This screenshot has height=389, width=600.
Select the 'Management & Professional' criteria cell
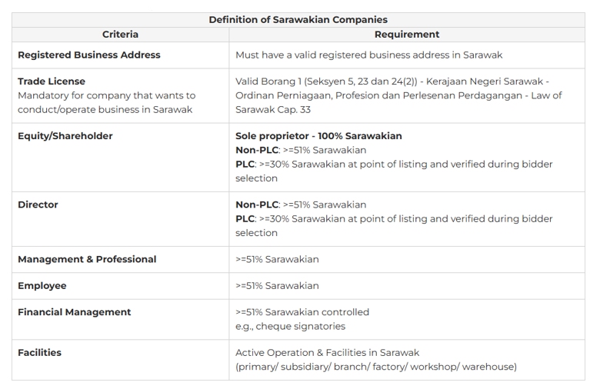(x=87, y=260)
